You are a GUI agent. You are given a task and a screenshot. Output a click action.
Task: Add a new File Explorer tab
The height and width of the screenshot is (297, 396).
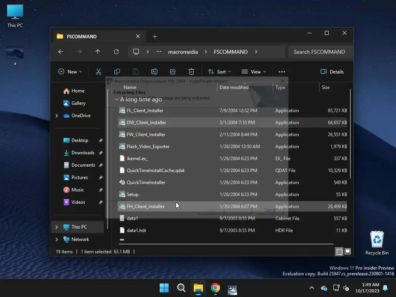click(x=155, y=37)
